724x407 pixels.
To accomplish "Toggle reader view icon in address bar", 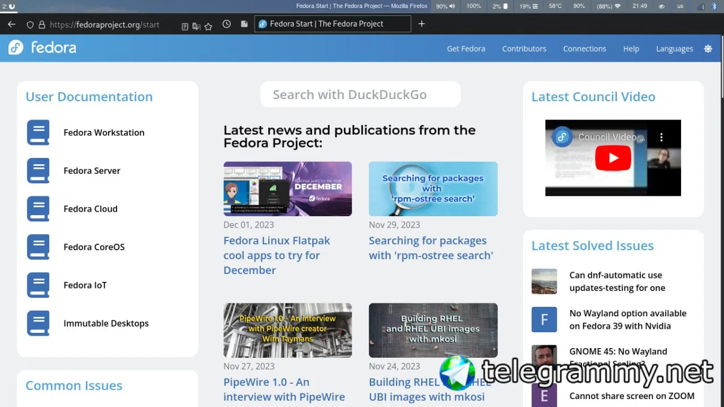I will pos(185,26).
